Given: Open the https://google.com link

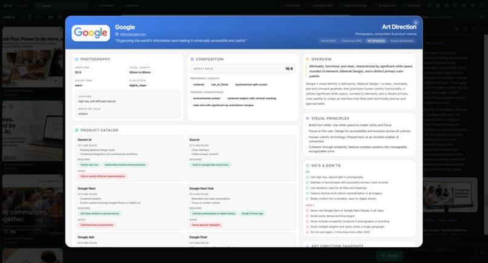Looking at the screenshot, I should tap(133, 34).
